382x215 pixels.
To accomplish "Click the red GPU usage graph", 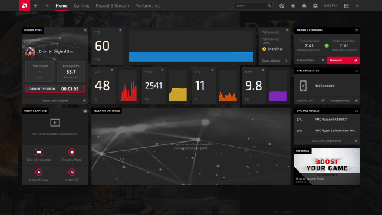I will pos(128,86).
